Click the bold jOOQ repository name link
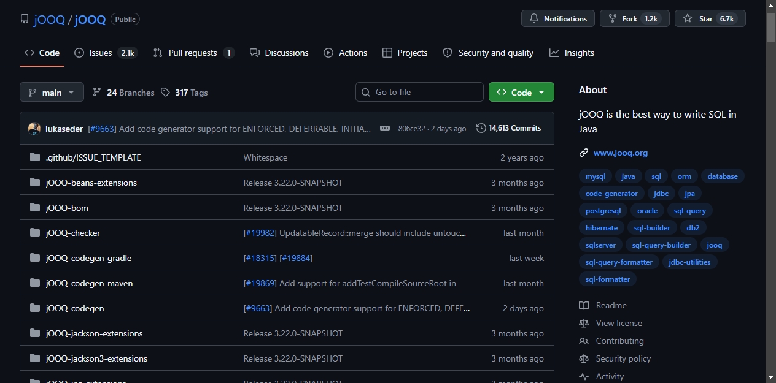Viewport: 776px width, 383px height. point(90,19)
